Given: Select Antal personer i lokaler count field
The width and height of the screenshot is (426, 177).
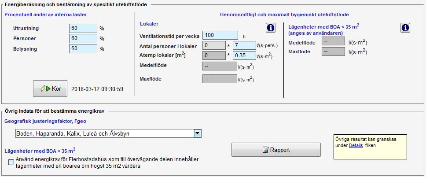Looking at the screenshot, I should [214, 45].
